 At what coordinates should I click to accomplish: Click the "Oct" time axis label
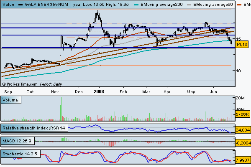(30, 92)
